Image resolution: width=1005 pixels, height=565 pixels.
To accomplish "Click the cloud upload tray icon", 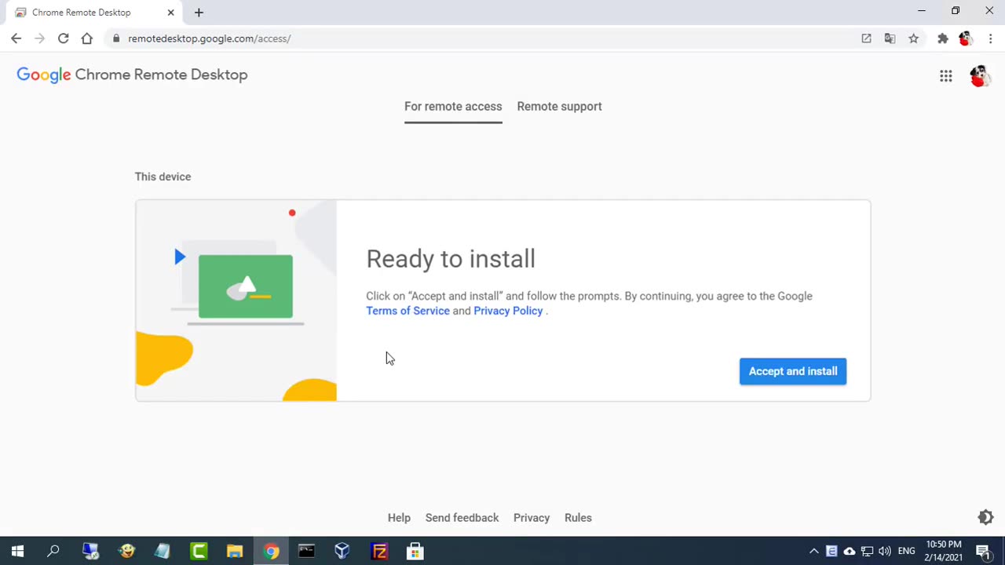I will point(849,552).
